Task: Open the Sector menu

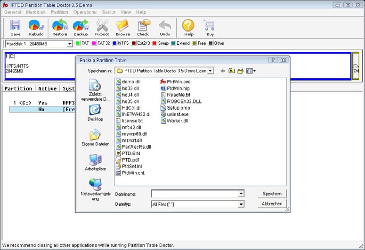Action: 109,12
